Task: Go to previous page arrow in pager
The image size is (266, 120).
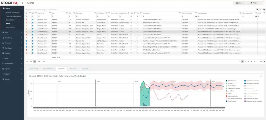Action: click(239, 62)
